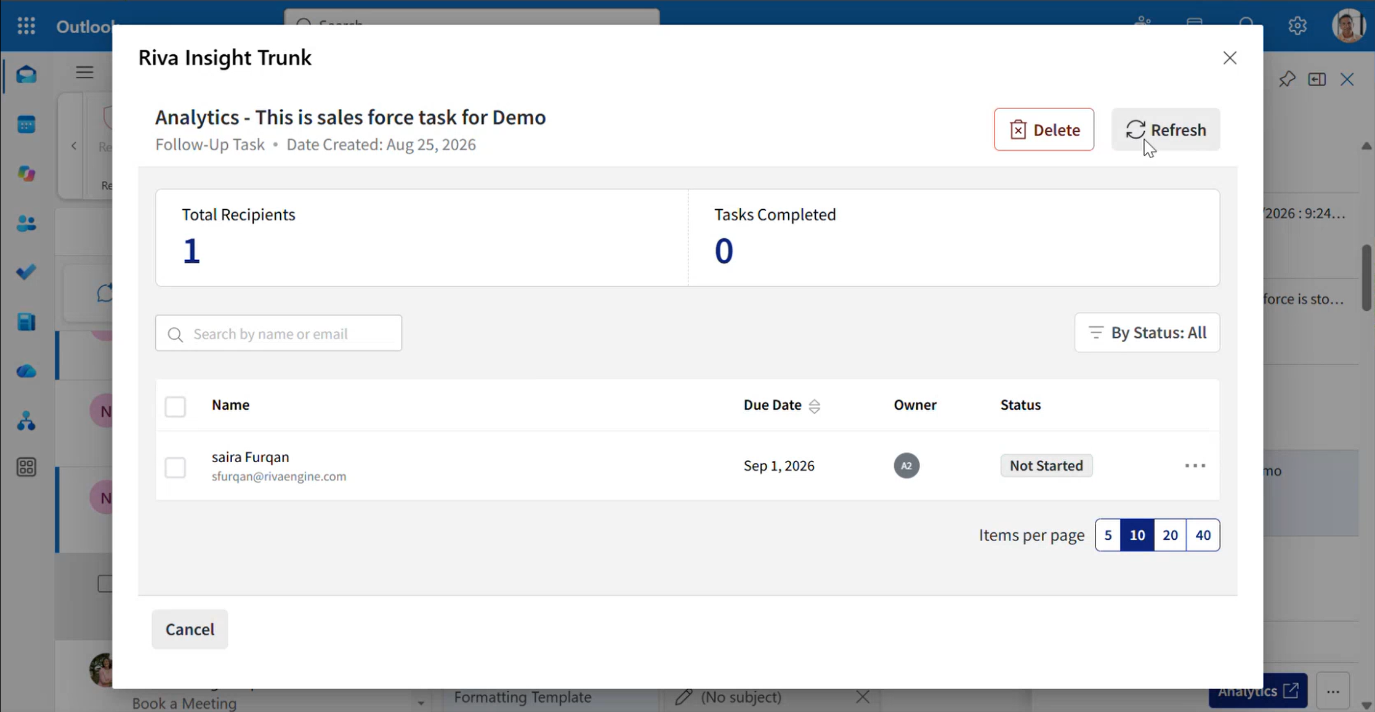Screen dimensions: 1375x712
Task: Click the sfurqan@rivaengine.com email
Action: click(x=279, y=476)
